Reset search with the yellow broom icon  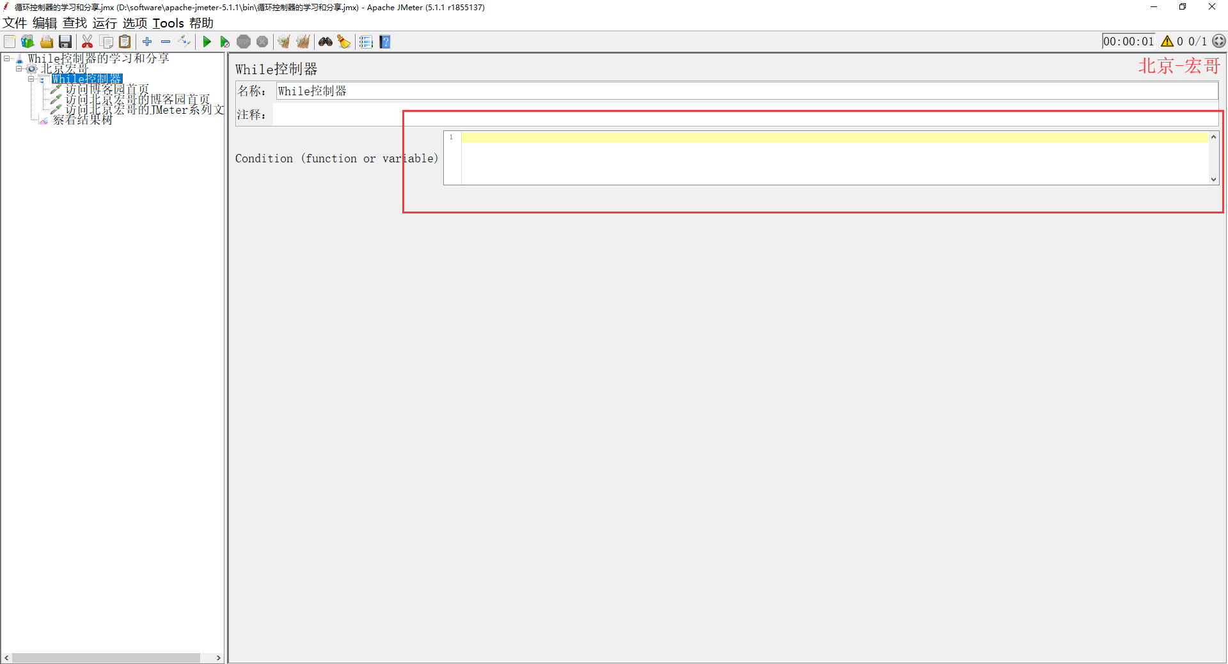pyautogui.click(x=344, y=42)
